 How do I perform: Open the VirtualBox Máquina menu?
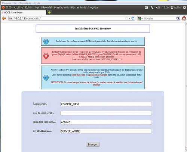tap(6, 3)
